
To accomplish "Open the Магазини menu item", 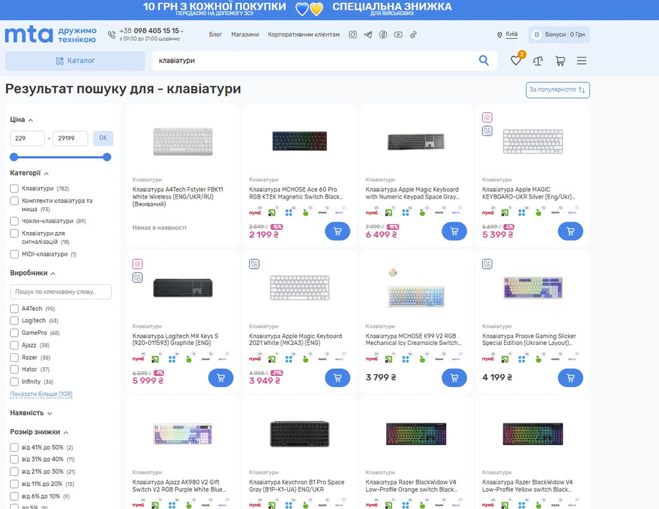I will click(244, 34).
